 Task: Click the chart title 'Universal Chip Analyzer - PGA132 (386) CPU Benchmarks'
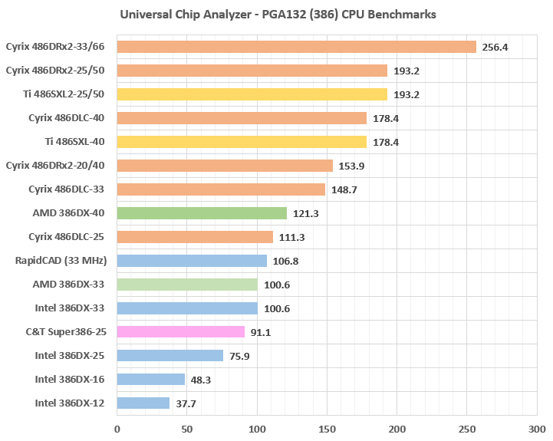(x=278, y=15)
